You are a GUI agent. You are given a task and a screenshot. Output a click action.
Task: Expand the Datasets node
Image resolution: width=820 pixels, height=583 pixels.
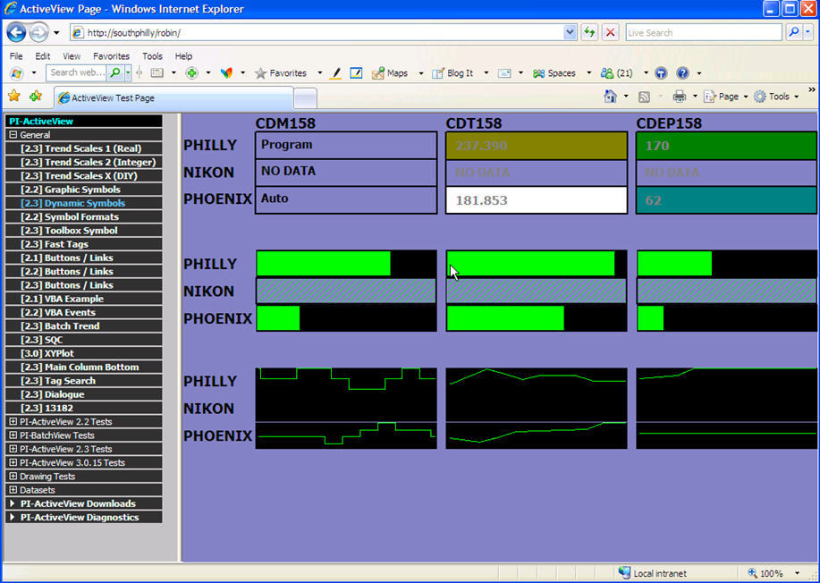(x=13, y=490)
